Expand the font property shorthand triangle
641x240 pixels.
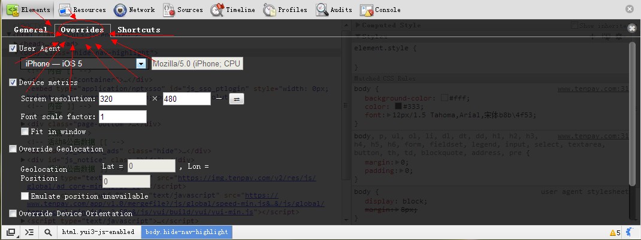click(389, 115)
